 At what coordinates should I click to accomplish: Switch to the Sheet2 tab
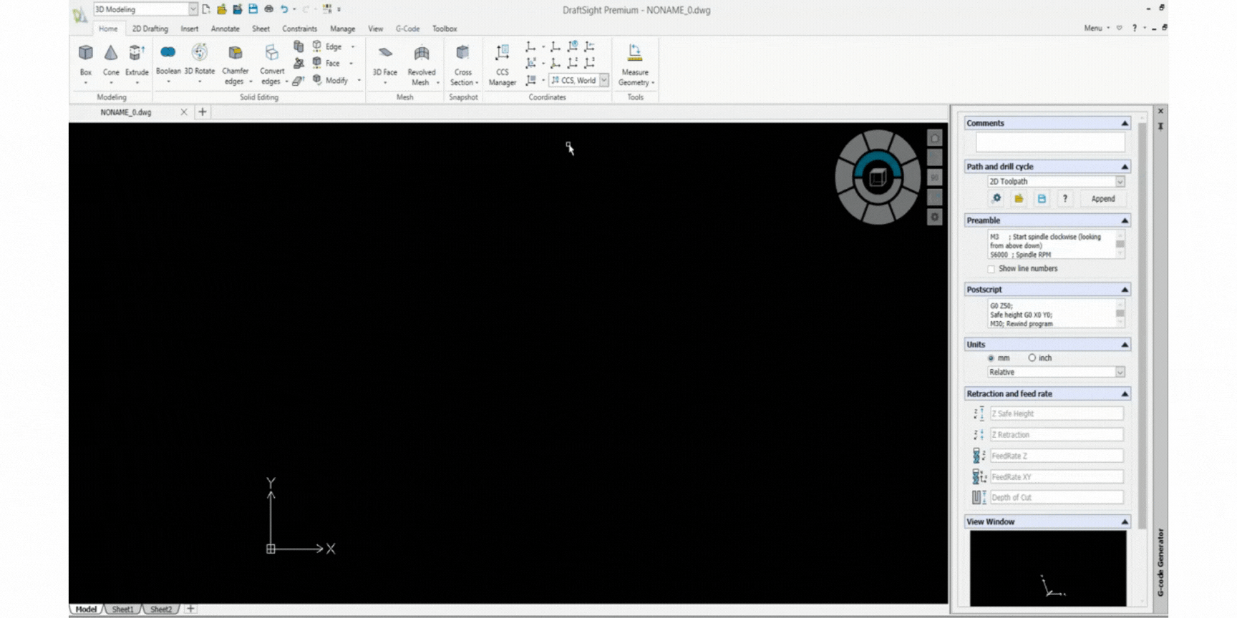[x=161, y=609]
